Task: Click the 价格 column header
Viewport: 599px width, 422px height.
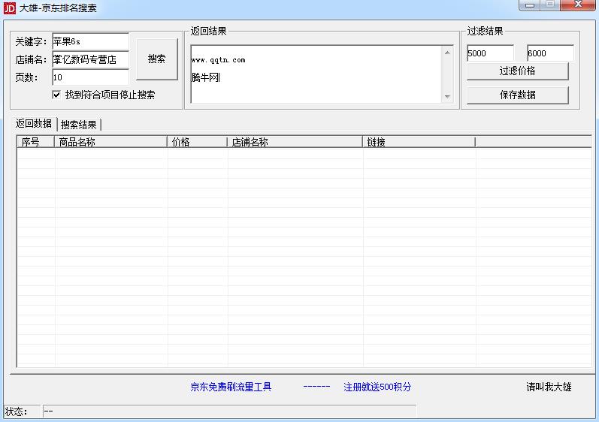Action: [197, 142]
